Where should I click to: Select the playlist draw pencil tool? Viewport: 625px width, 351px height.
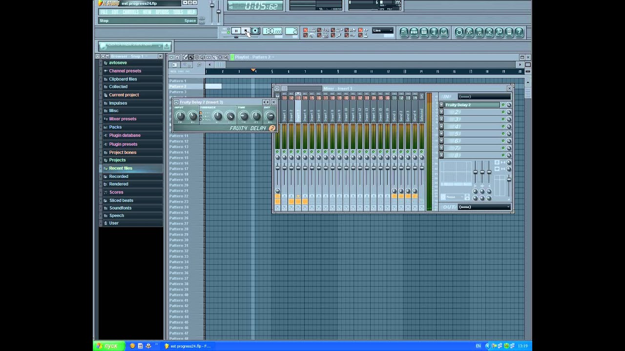pyautogui.click(x=185, y=58)
